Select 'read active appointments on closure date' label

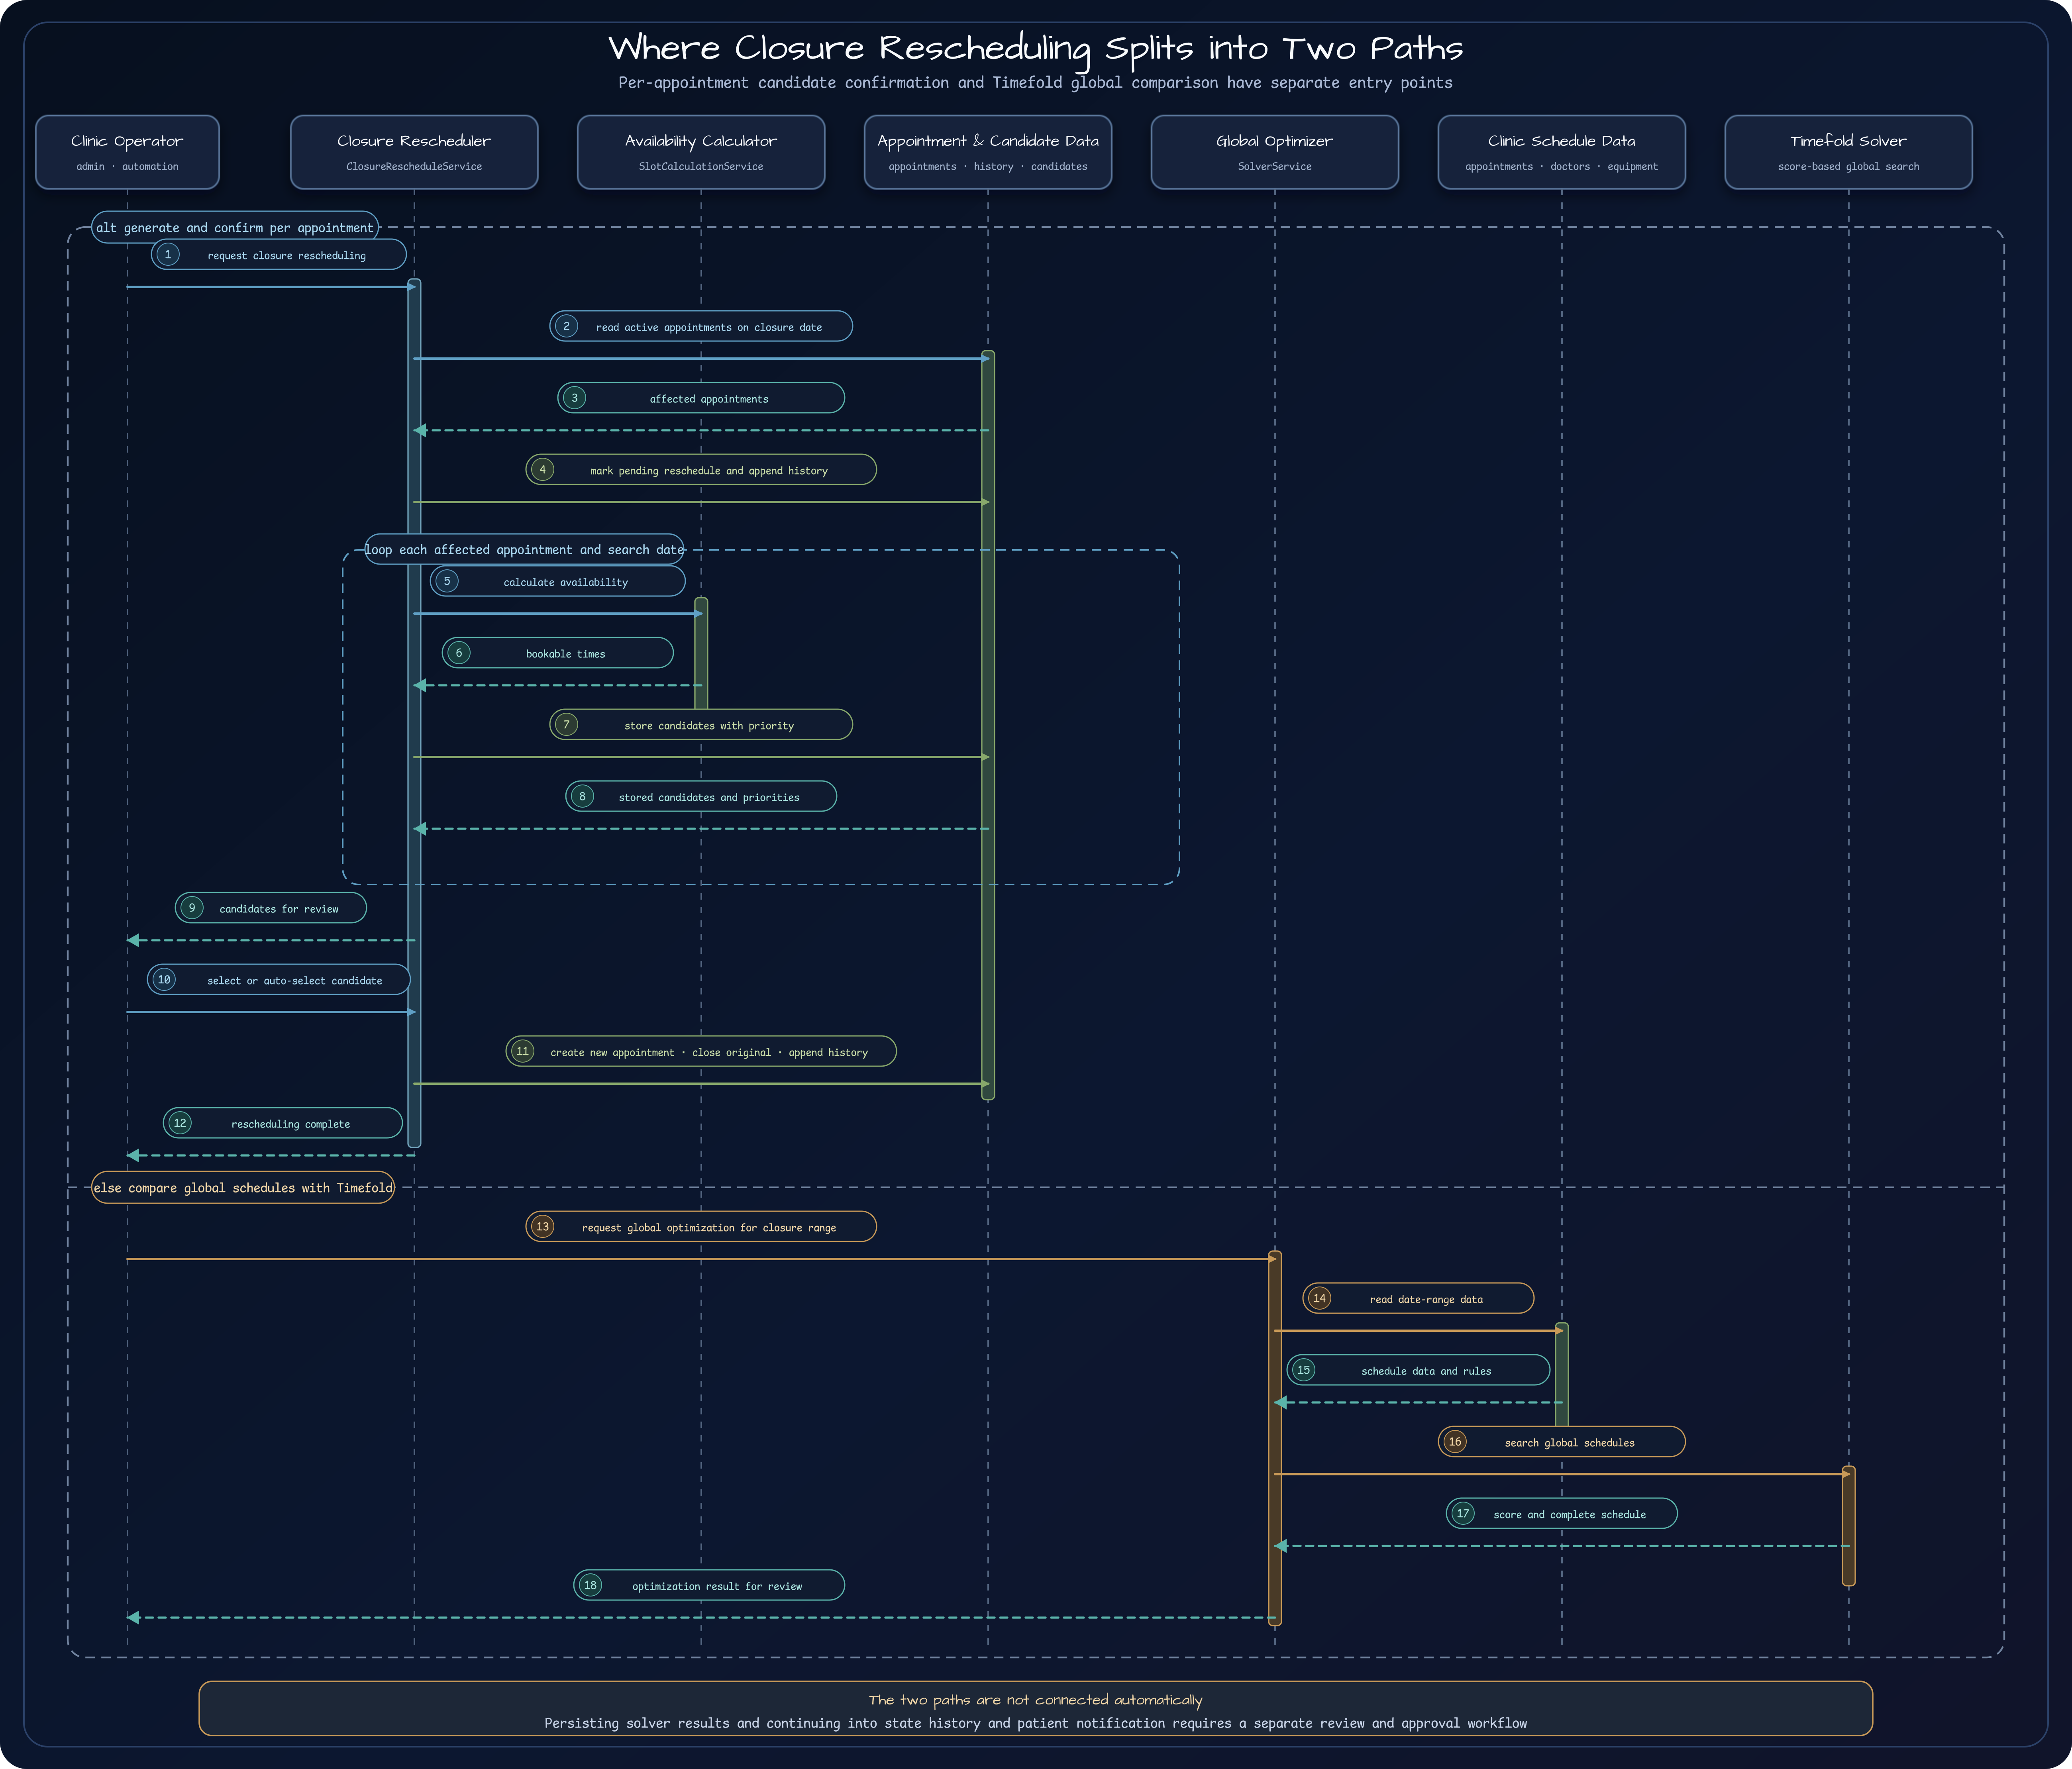tap(701, 326)
